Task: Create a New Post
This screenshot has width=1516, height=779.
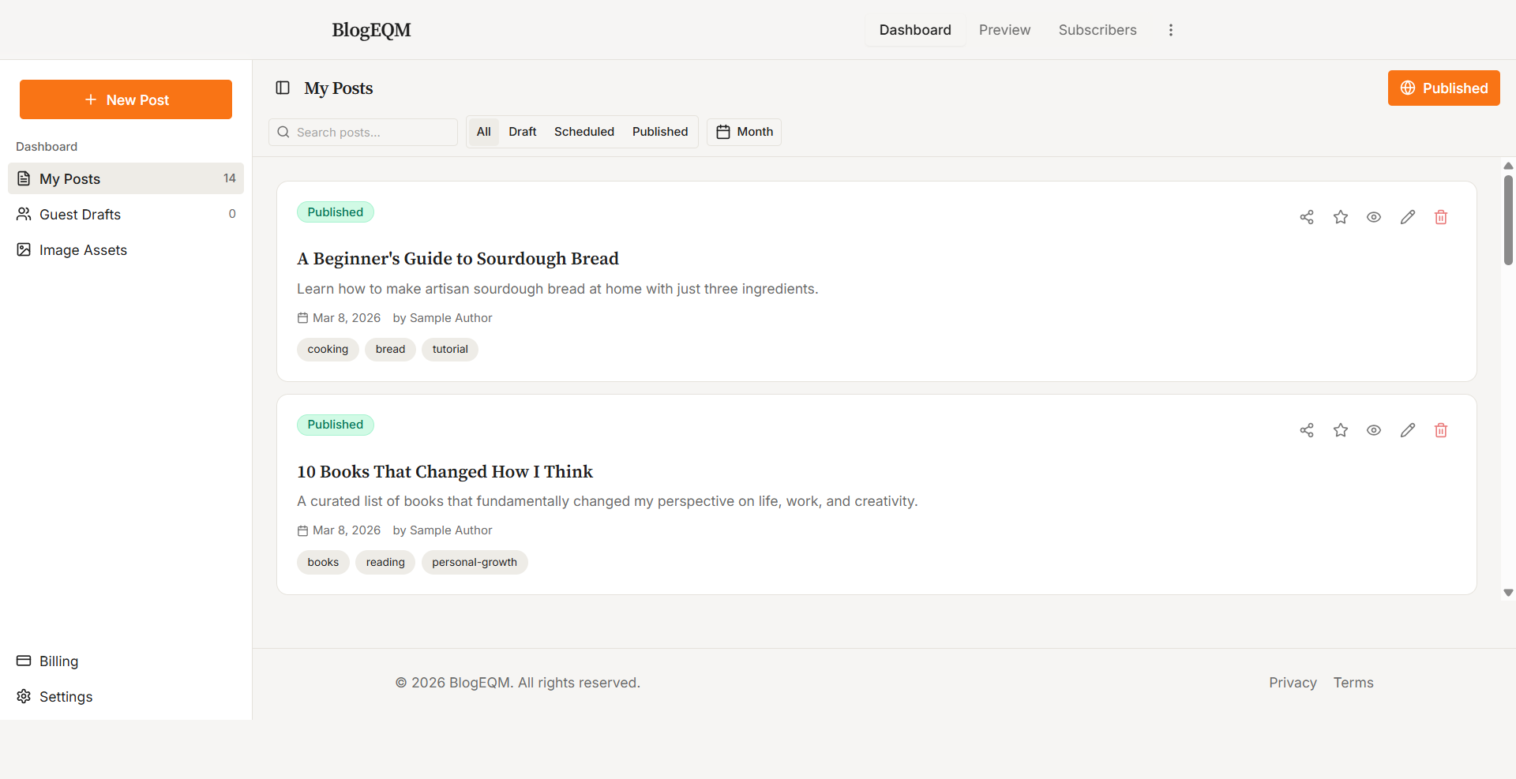Action: (126, 99)
